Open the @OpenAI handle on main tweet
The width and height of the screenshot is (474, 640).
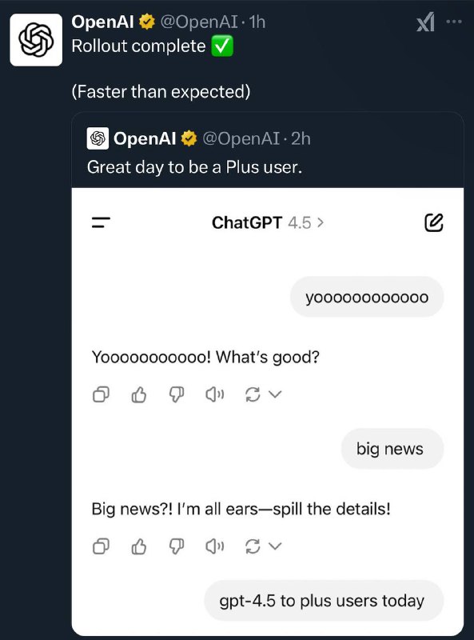(199, 22)
